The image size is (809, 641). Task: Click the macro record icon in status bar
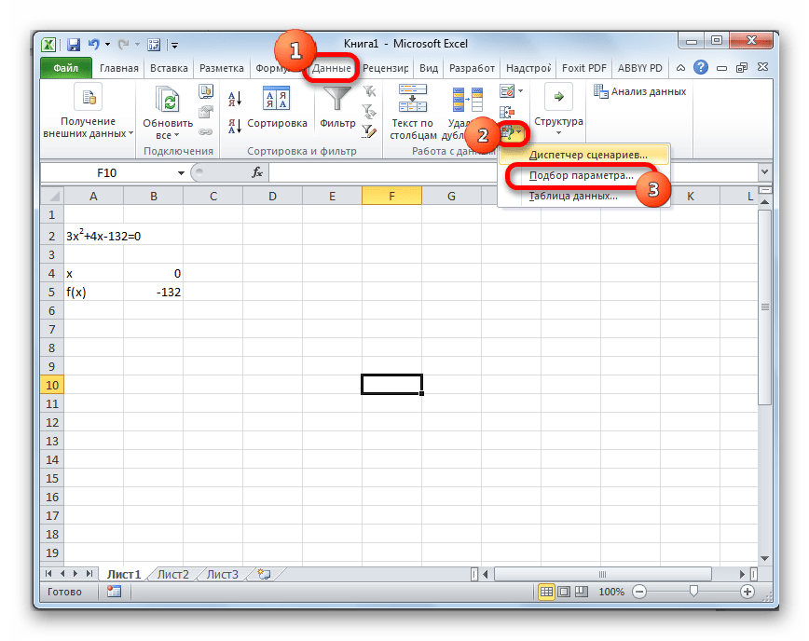tap(114, 592)
